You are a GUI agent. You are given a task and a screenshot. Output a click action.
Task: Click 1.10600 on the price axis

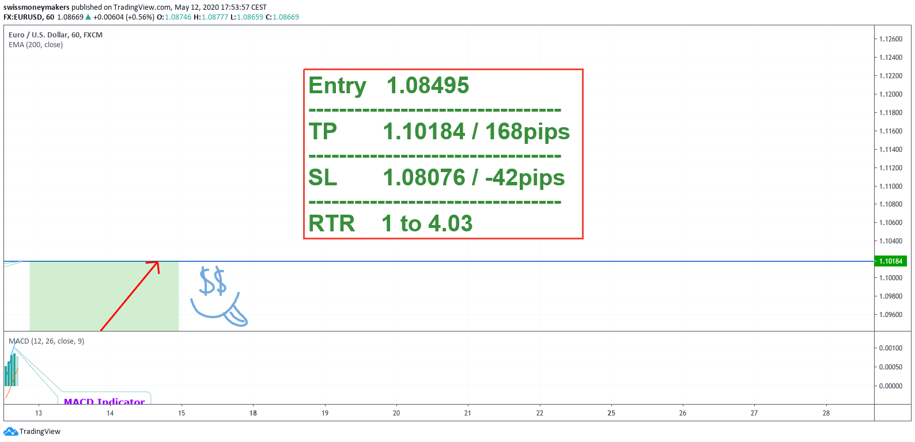891,223
